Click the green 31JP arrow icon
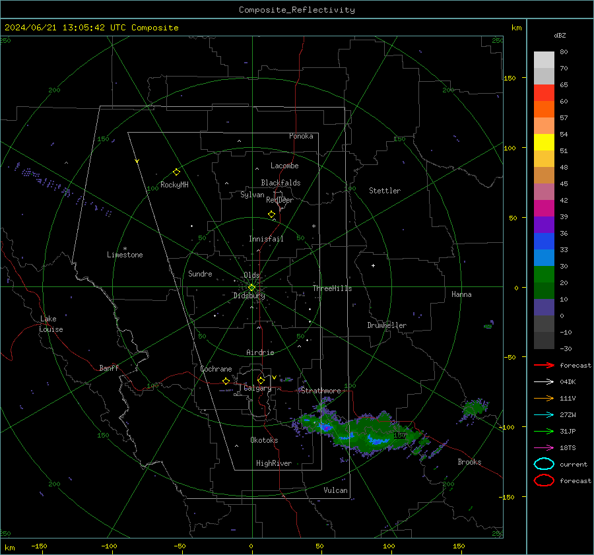 [544, 431]
